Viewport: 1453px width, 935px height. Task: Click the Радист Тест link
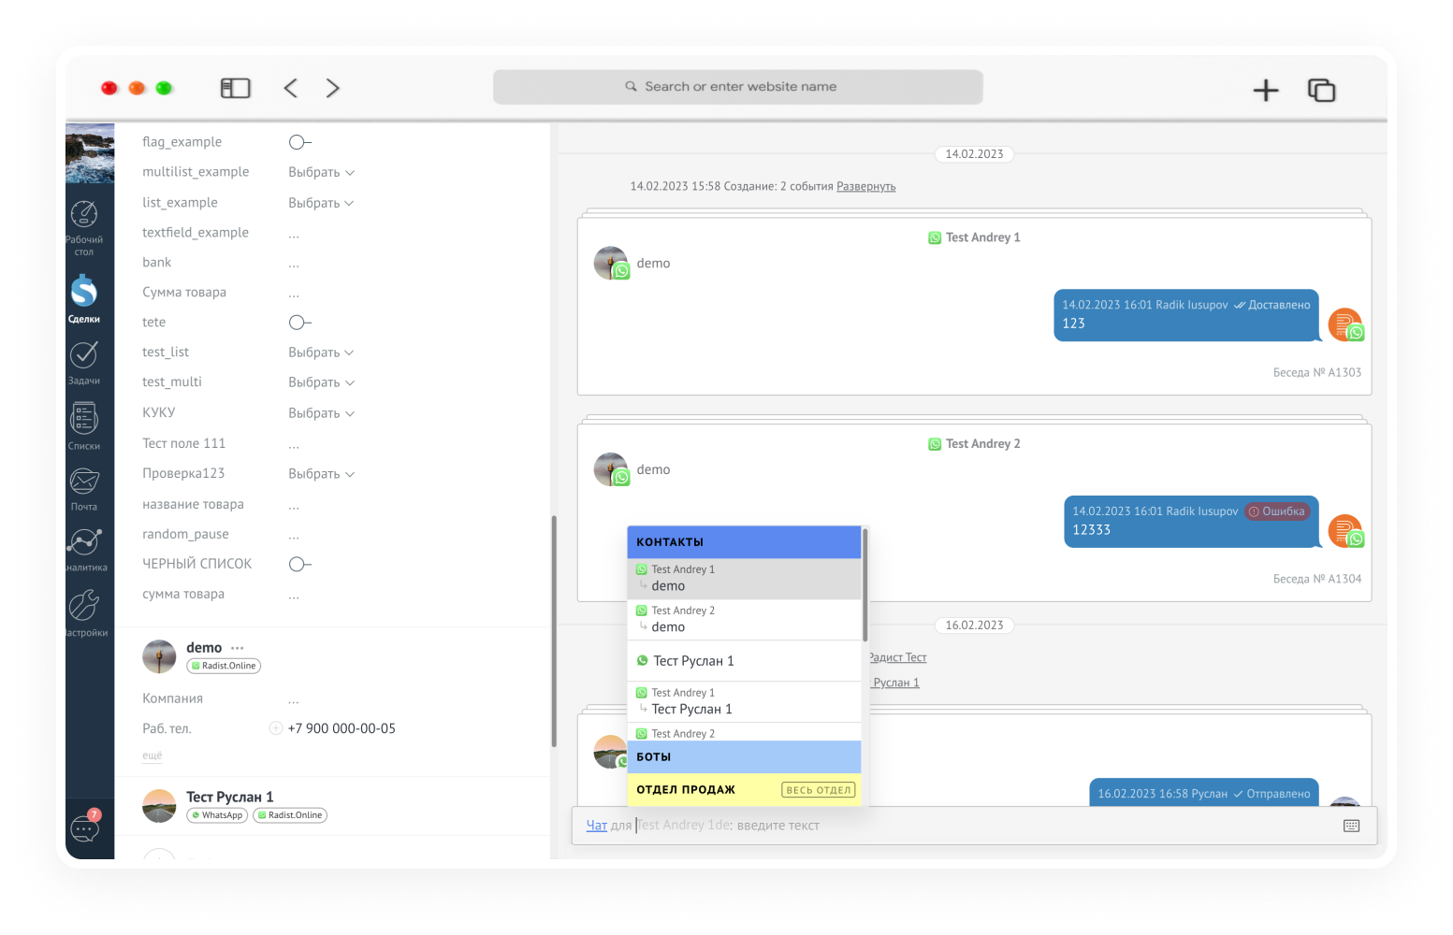coord(898,658)
